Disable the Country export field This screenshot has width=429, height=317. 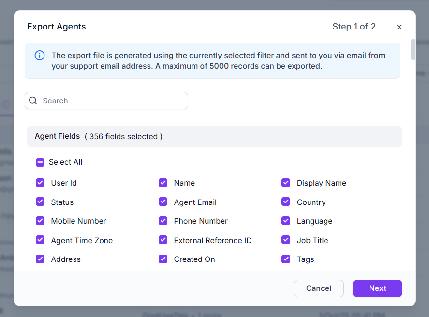286,202
